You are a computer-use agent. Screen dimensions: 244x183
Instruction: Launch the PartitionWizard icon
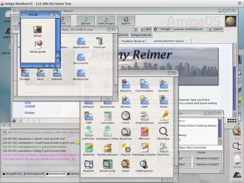pyautogui.click(x=107, y=148)
